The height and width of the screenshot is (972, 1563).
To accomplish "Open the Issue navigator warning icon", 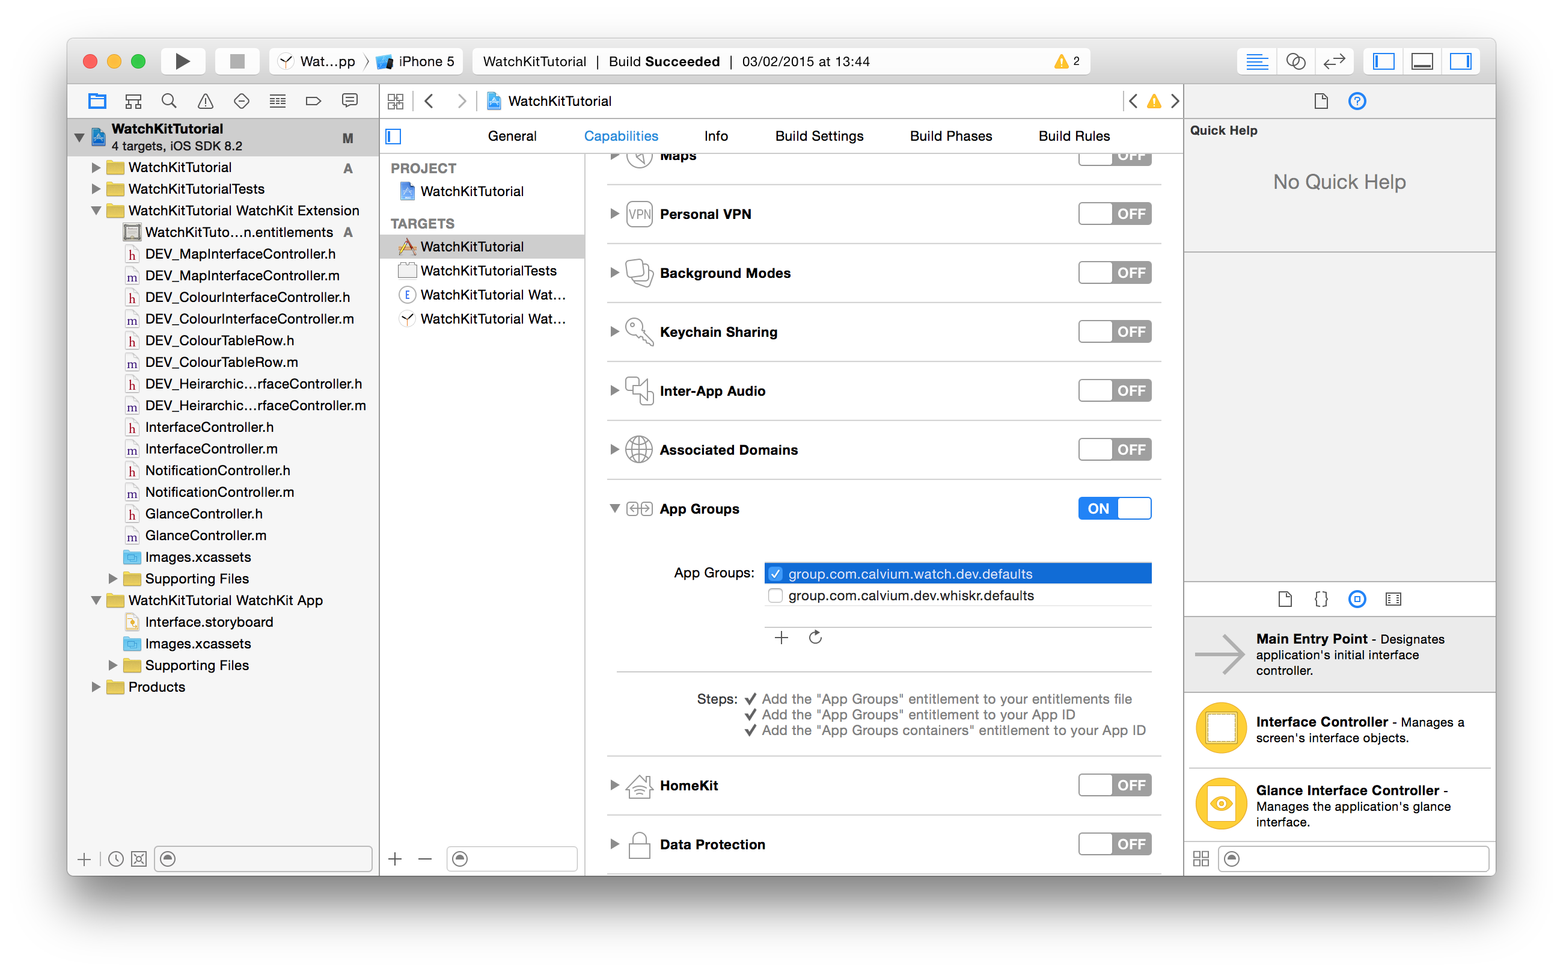I will pyautogui.click(x=205, y=101).
